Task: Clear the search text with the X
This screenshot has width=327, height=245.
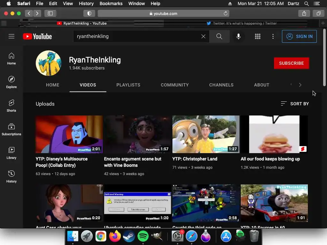Action: 203,36
